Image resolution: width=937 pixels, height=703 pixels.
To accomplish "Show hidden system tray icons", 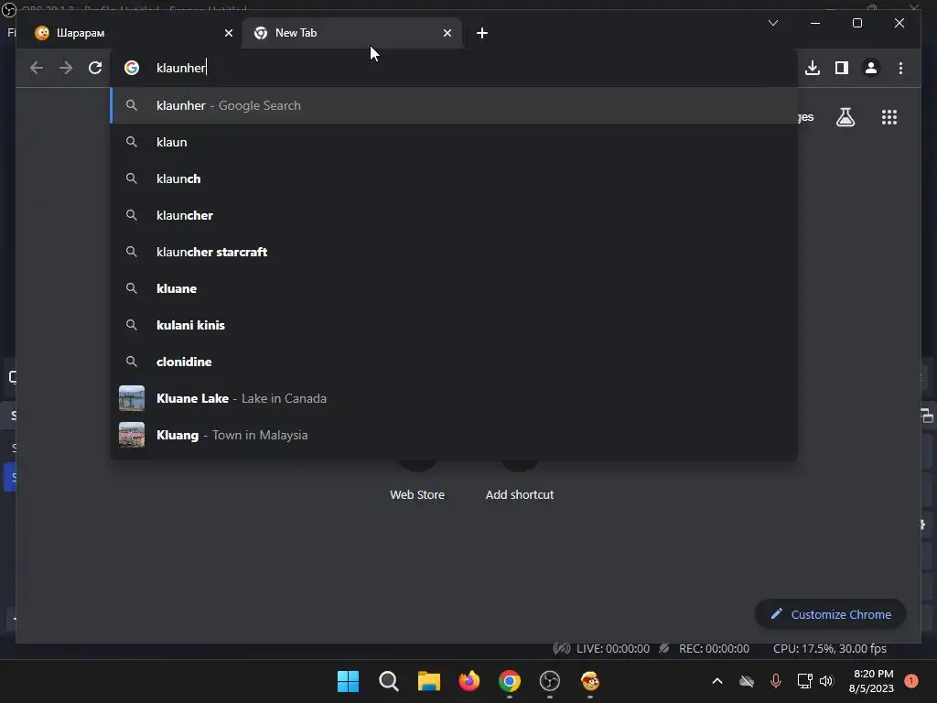I will [x=717, y=681].
